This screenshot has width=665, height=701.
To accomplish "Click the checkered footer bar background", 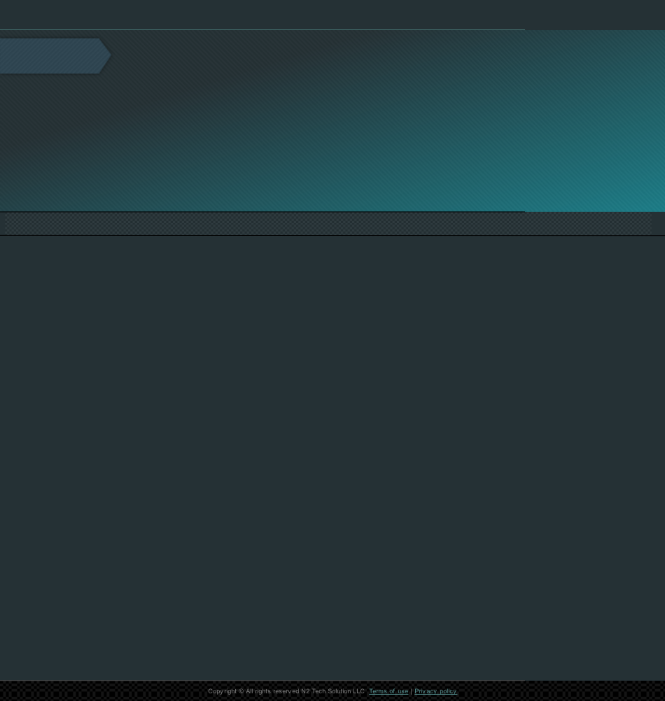I will click(90, 691).
